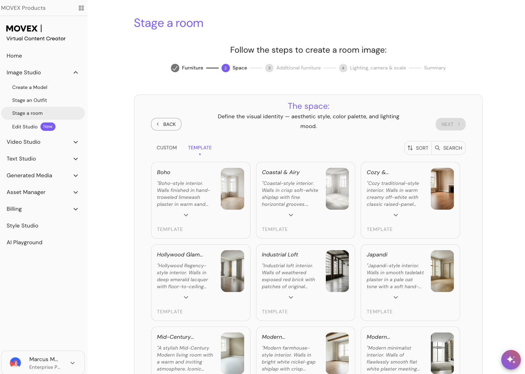Viewport: 525px width, 374px height.
Task: Click the Coastal & Airy card title
Action: coord(281,172)
